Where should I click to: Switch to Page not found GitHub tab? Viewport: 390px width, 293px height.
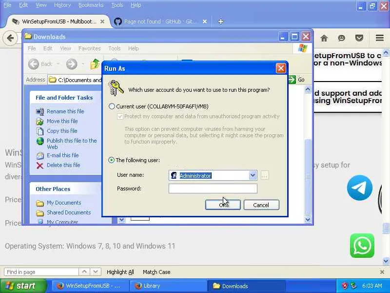tap(159, 21)
